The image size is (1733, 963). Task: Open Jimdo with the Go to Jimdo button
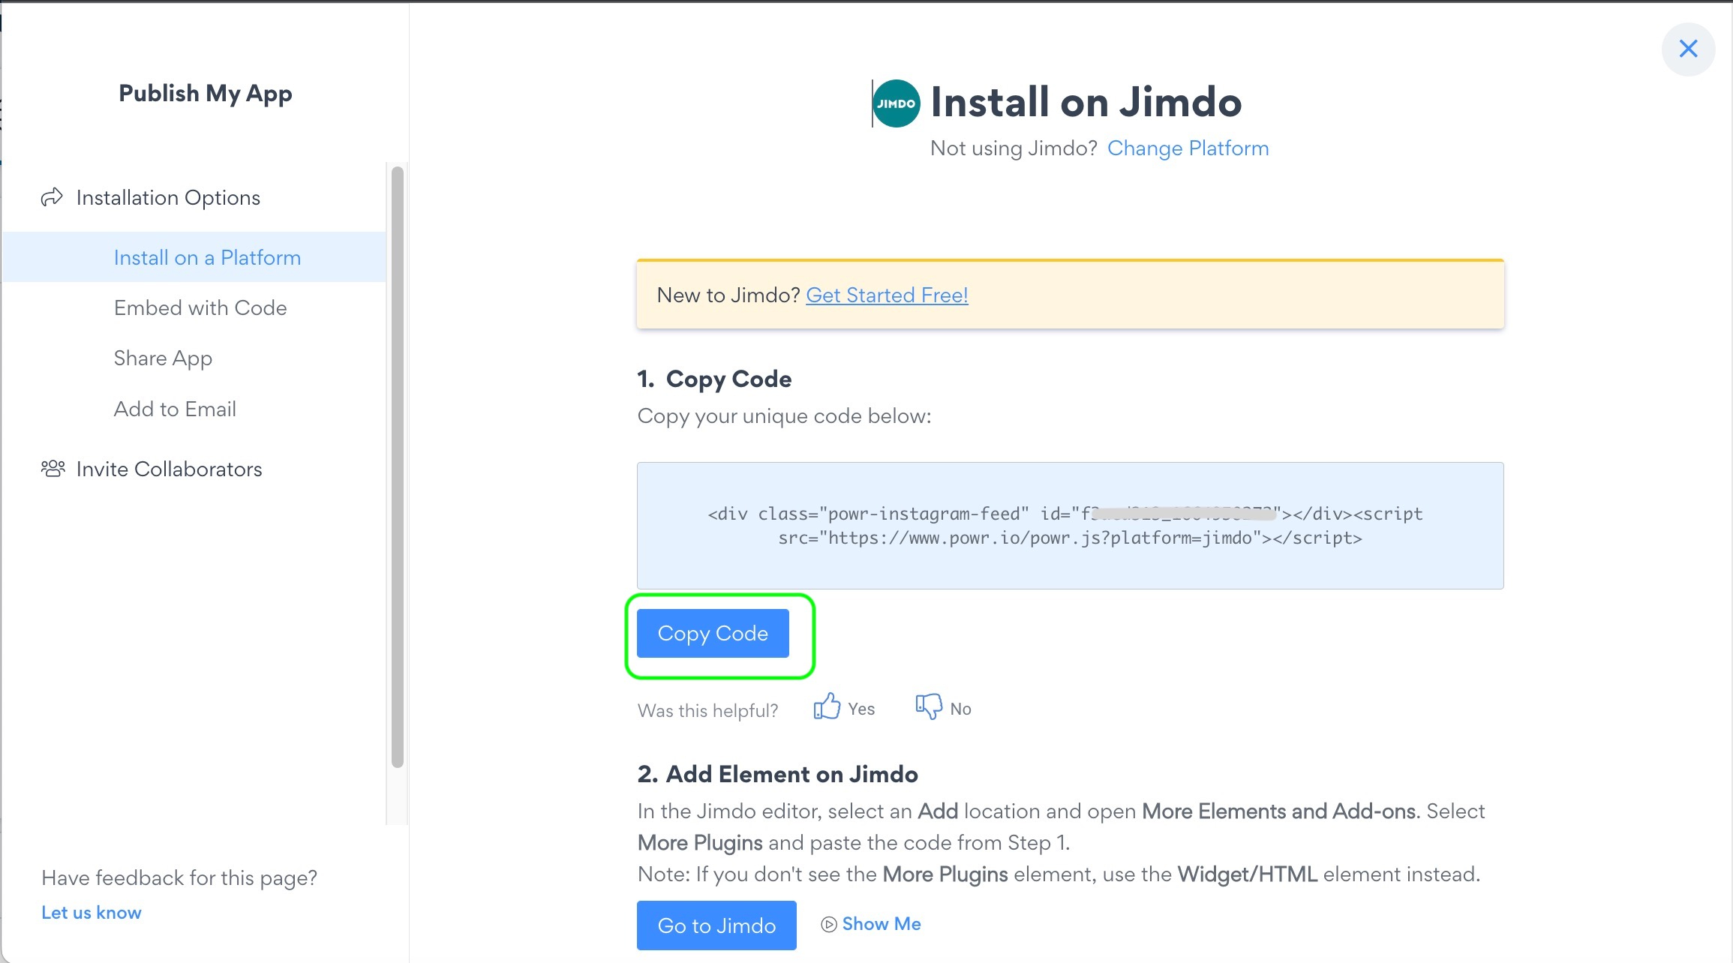pyautogui.click(x=716, y=925)
